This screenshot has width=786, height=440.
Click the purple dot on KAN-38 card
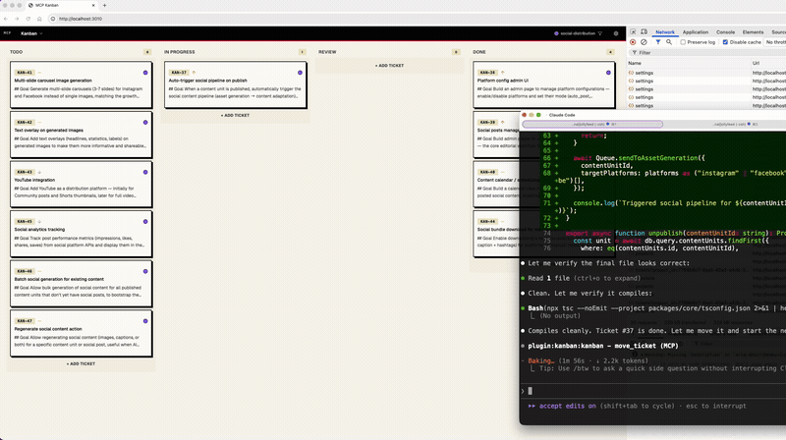(x=608, y=73)
